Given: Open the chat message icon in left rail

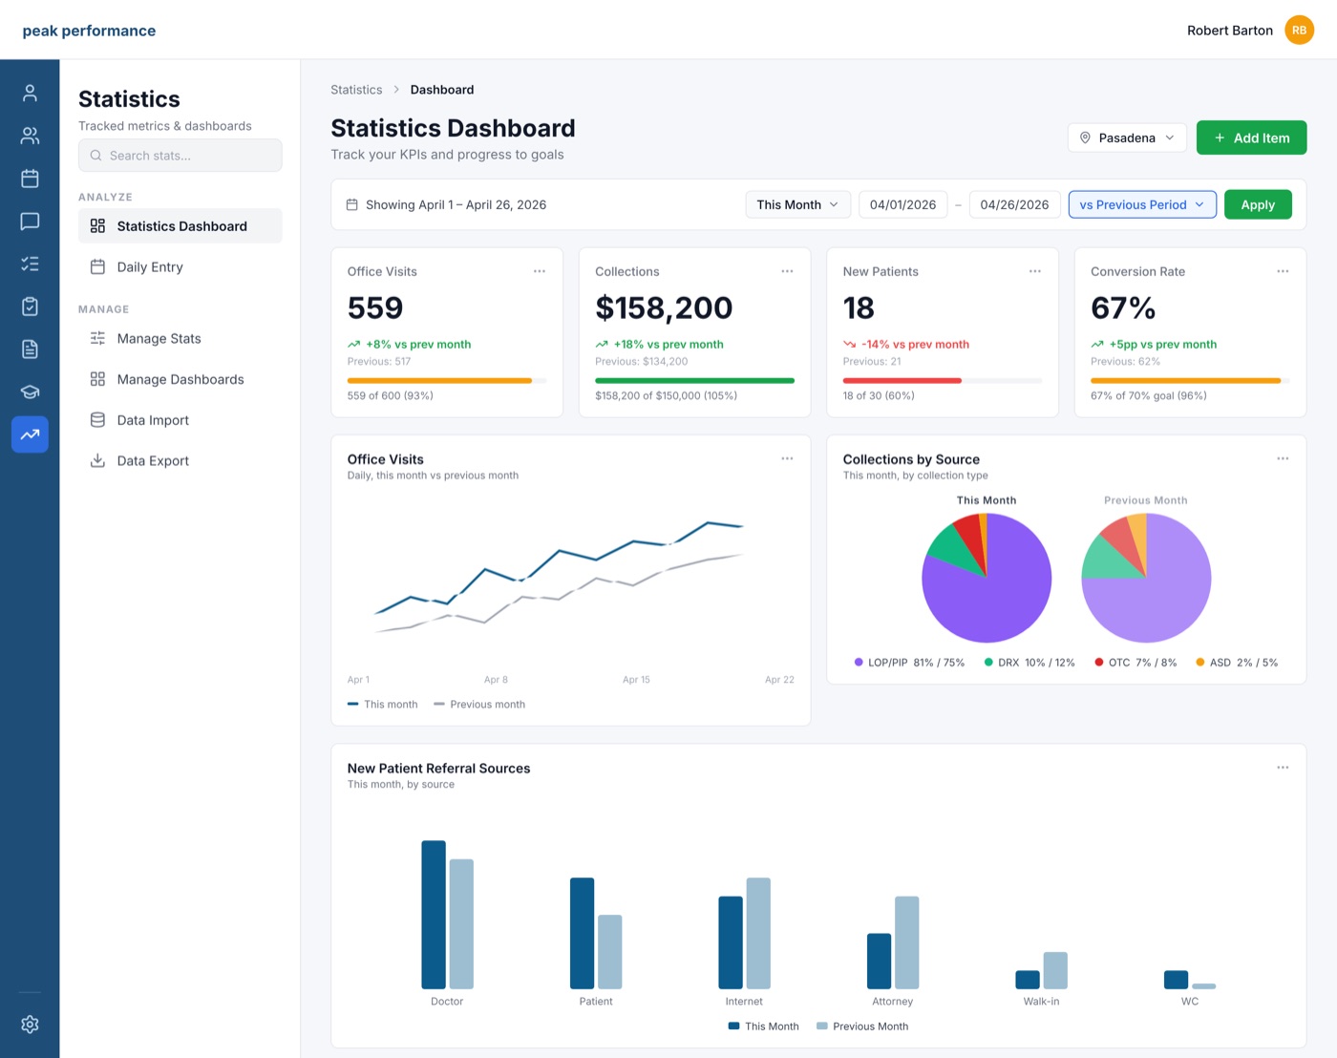Looking at the screenshot, I should point(30,222).
